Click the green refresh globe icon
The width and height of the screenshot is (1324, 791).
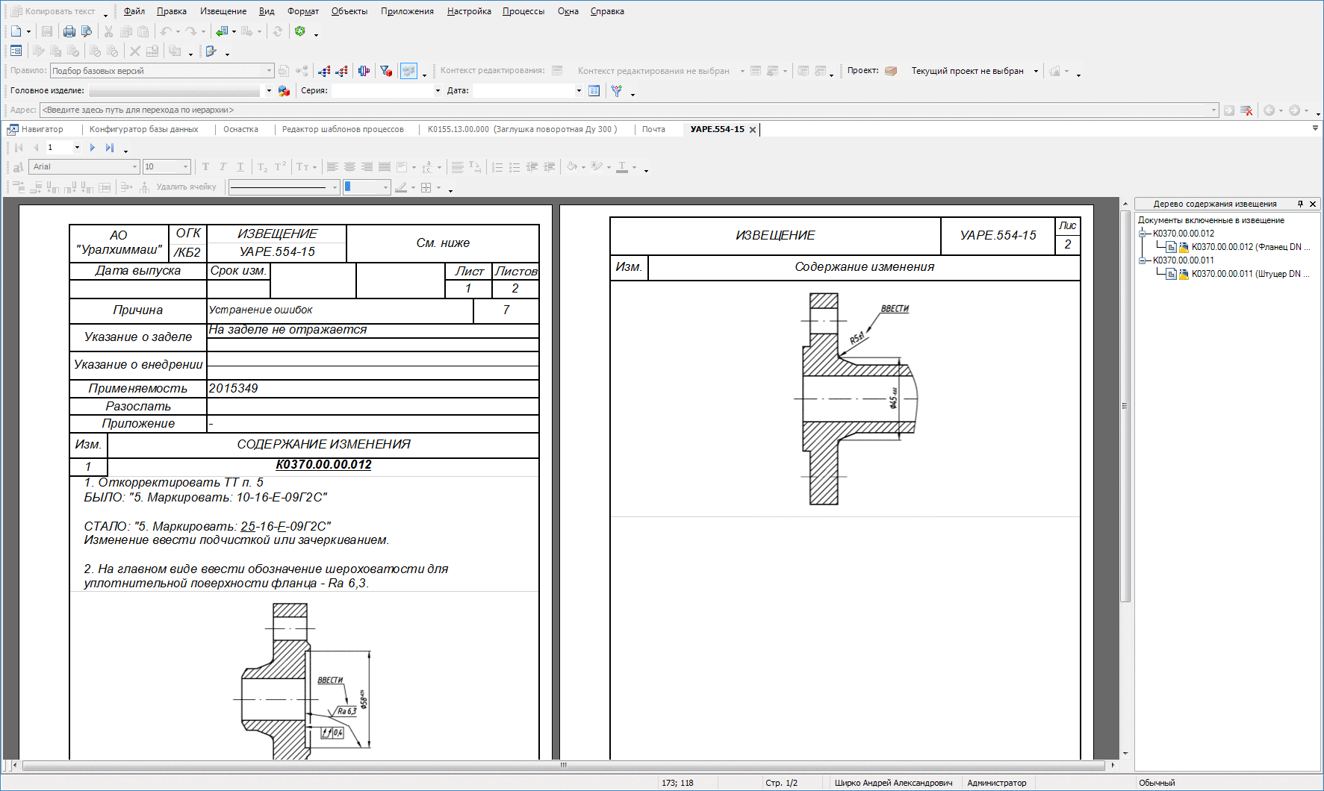300,31
